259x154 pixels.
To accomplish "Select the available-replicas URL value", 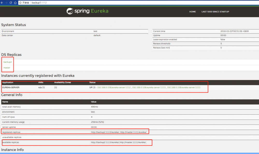I will (119, 142).
